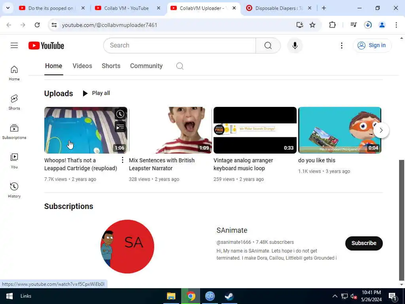The width and height of the screenshot is (405, 304).
Task: Go back in browser
Action: [9, 25]
